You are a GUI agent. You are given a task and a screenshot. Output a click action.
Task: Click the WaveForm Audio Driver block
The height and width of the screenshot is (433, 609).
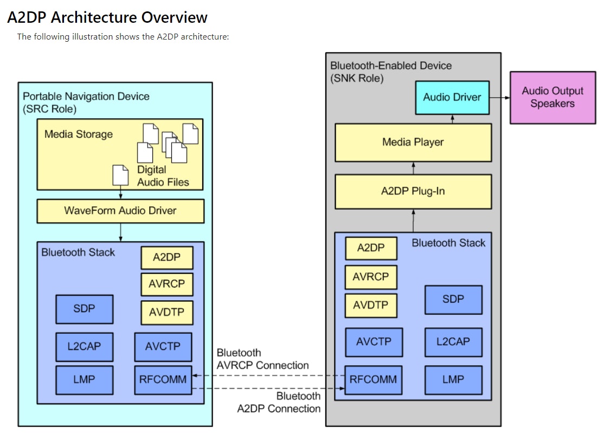(120, 211)
